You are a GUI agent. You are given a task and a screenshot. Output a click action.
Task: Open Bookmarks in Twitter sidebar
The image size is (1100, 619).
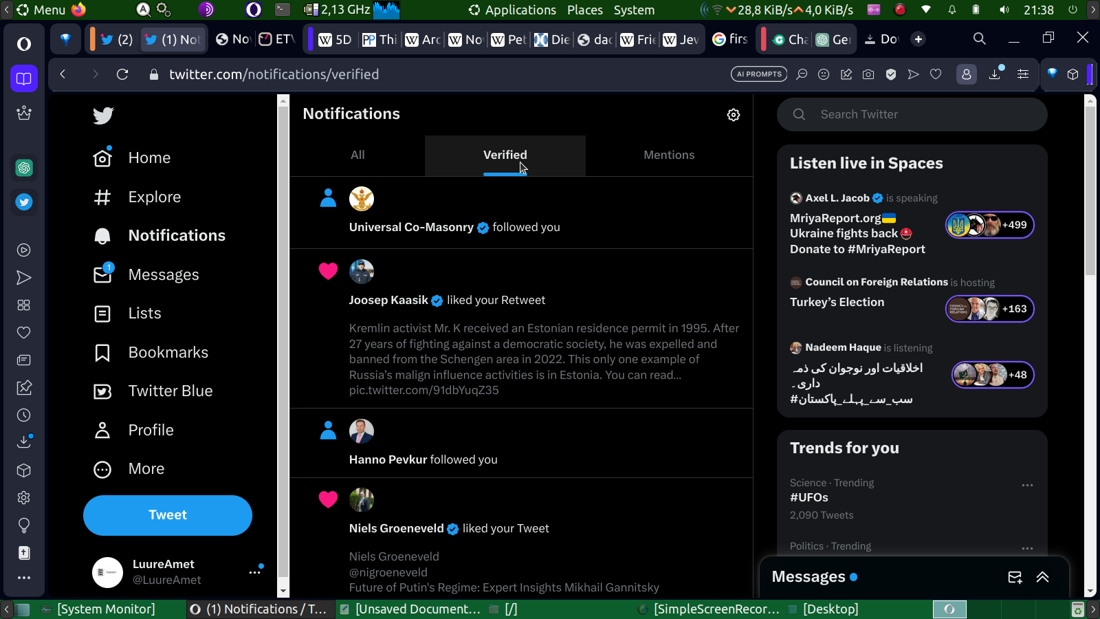click(168, 352)
